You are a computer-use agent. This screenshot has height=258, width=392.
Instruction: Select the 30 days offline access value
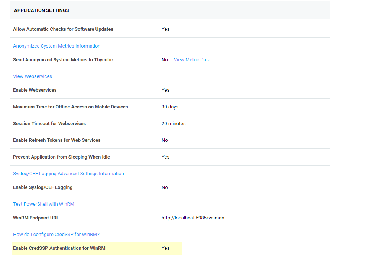[x=170, y=107]
